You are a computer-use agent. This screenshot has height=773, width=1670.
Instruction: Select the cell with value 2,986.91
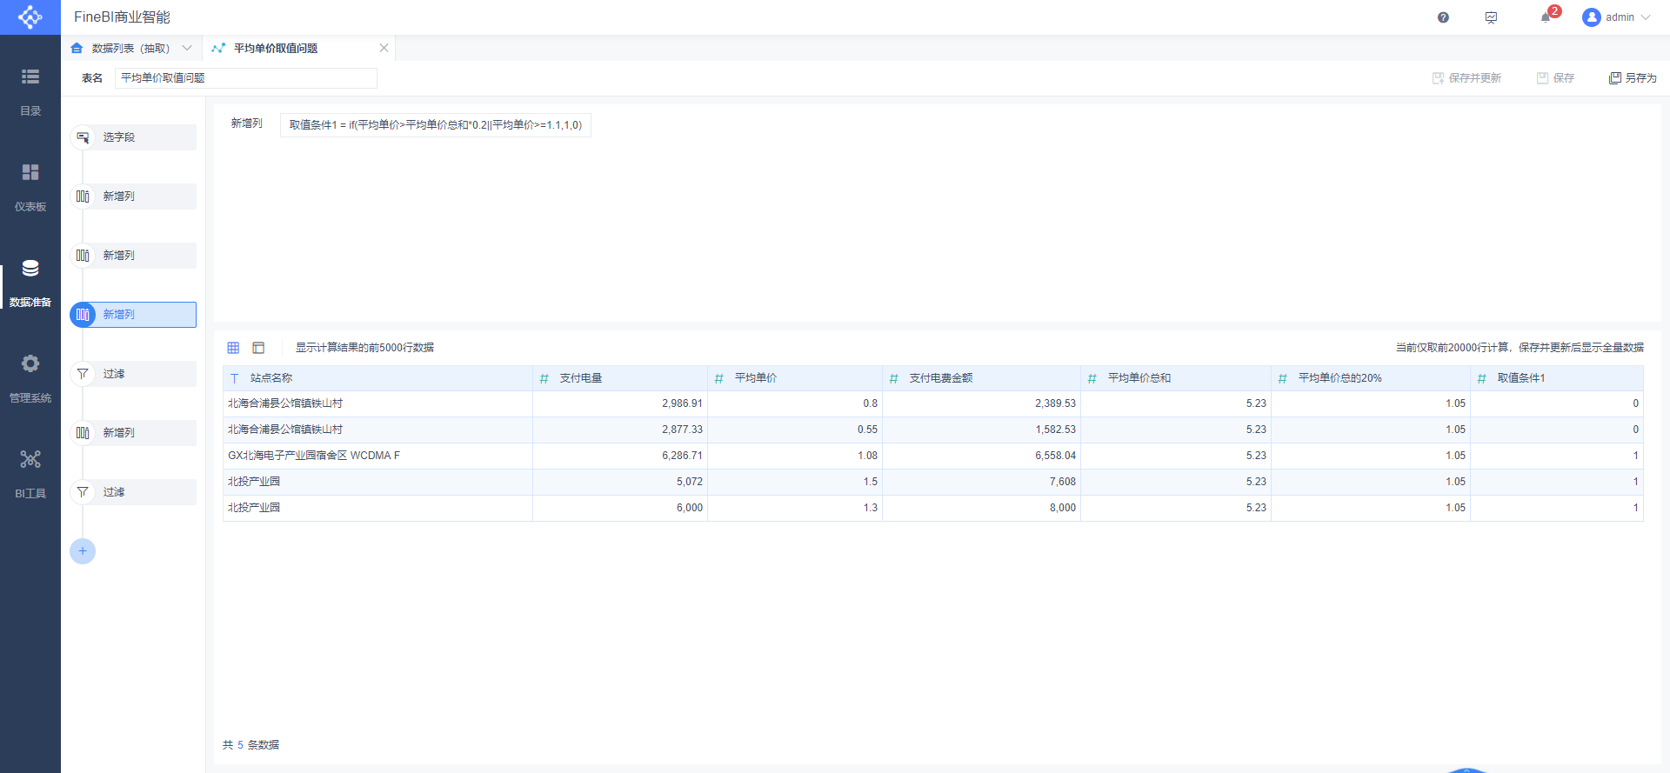[x=620, y=403]
